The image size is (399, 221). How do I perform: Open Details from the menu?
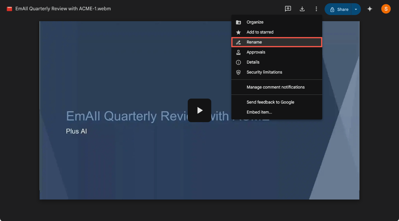click(x=277, y=62)
